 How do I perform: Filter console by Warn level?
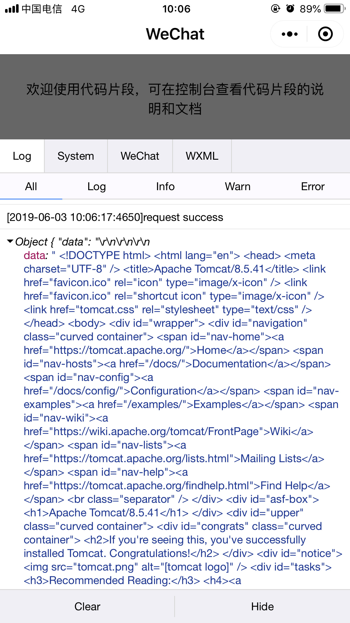pyautogui.click(x=238, y=187)
